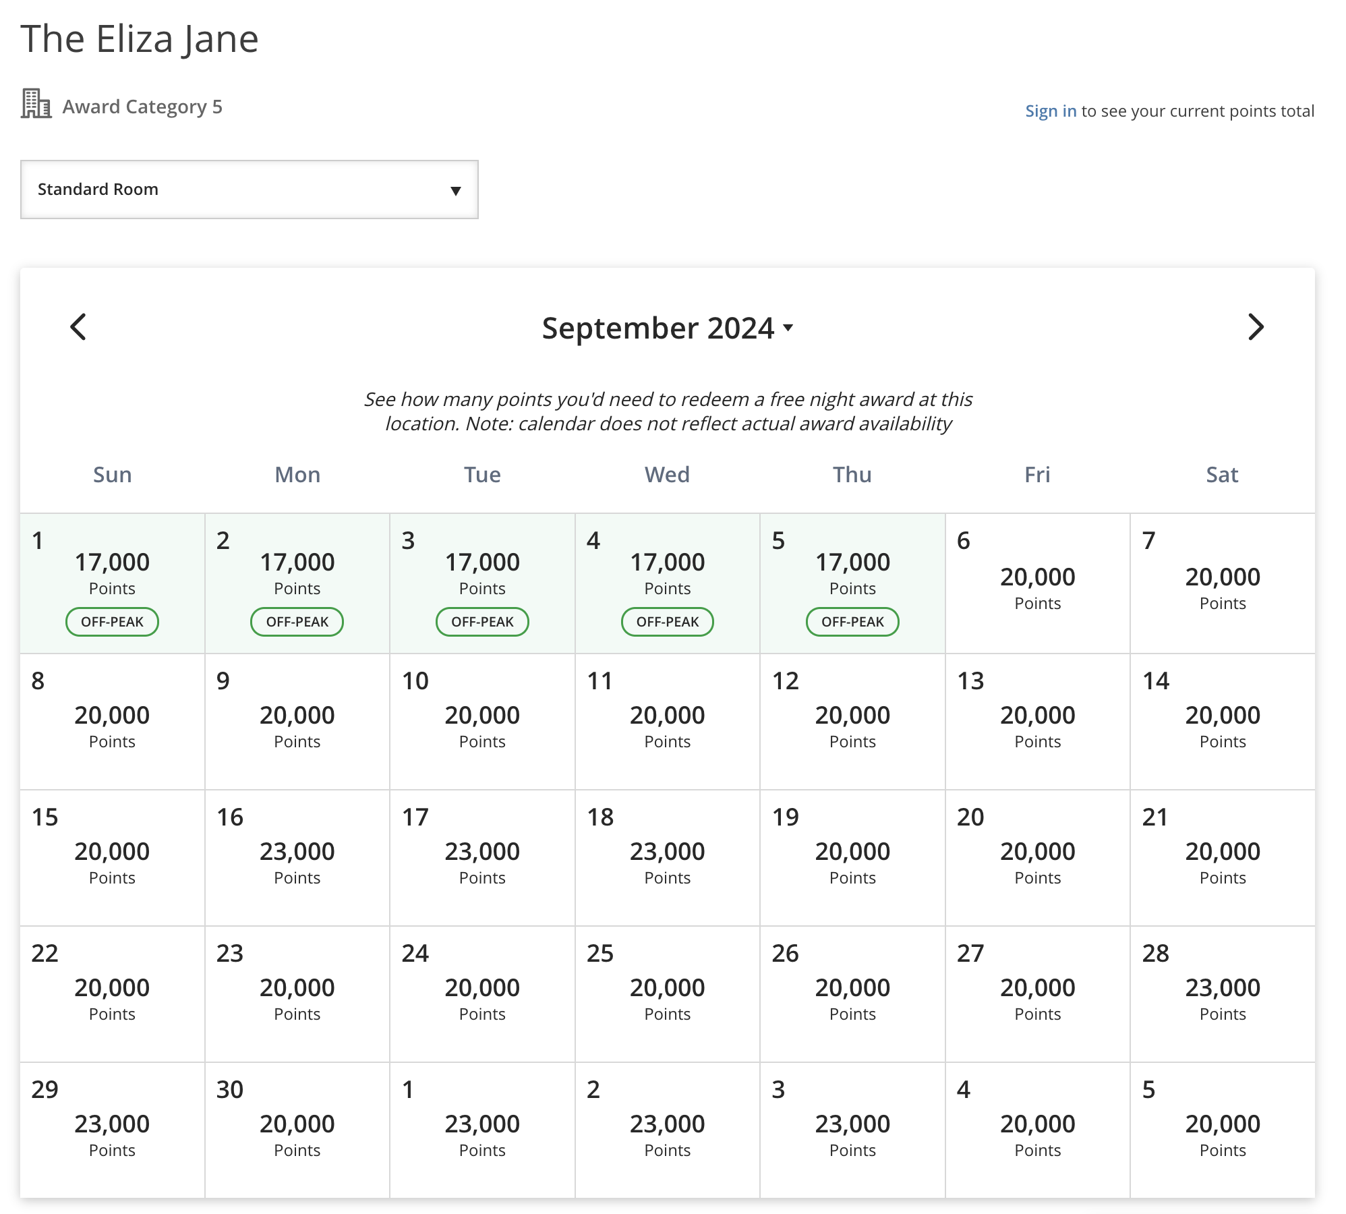Select September 15 date cell
Screen dimensions: 1346x1214
[x=113, y=858]
